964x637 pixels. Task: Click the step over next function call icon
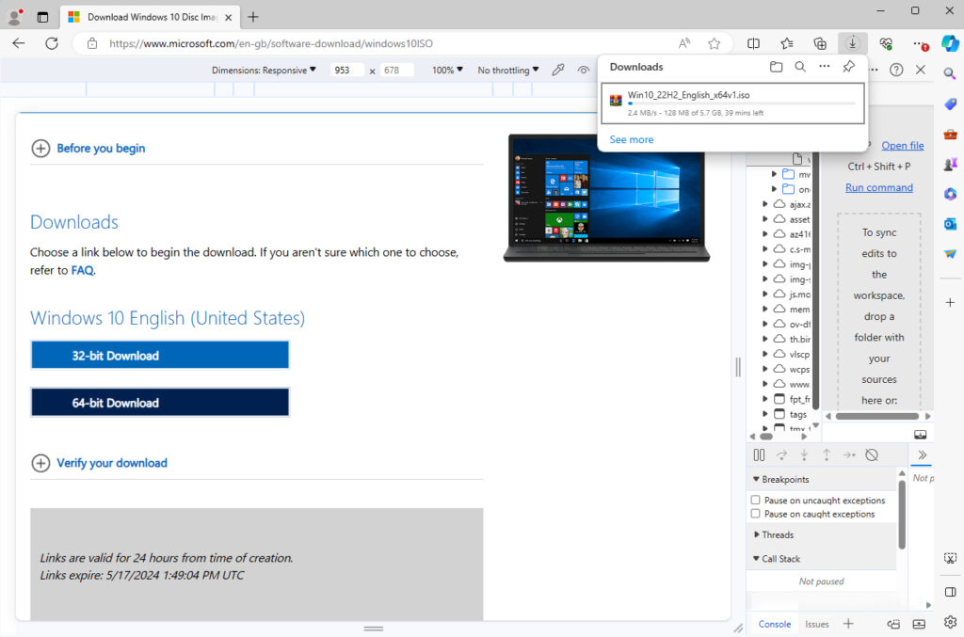pos(781,454)
